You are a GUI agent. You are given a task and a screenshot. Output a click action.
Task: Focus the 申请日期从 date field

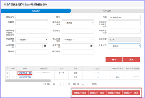click(x=29, y=46)
